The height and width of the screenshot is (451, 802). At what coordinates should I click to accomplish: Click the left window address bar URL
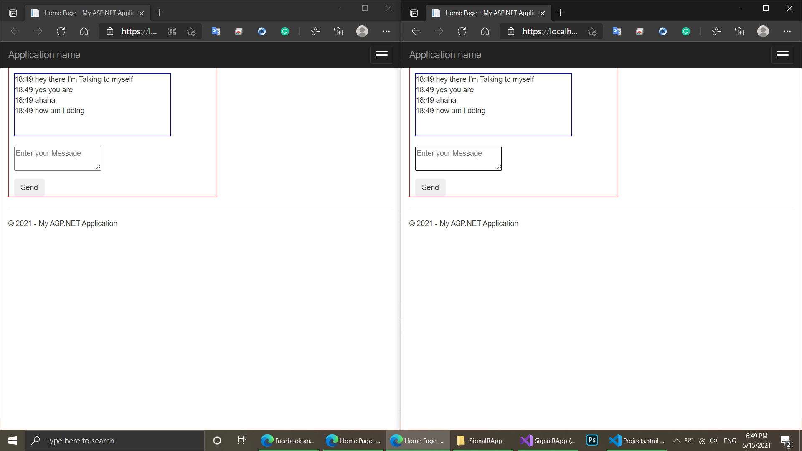(139, 31)
